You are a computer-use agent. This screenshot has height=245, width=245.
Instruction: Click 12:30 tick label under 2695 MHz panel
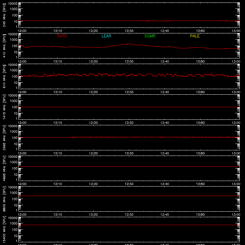click(129, 153)
